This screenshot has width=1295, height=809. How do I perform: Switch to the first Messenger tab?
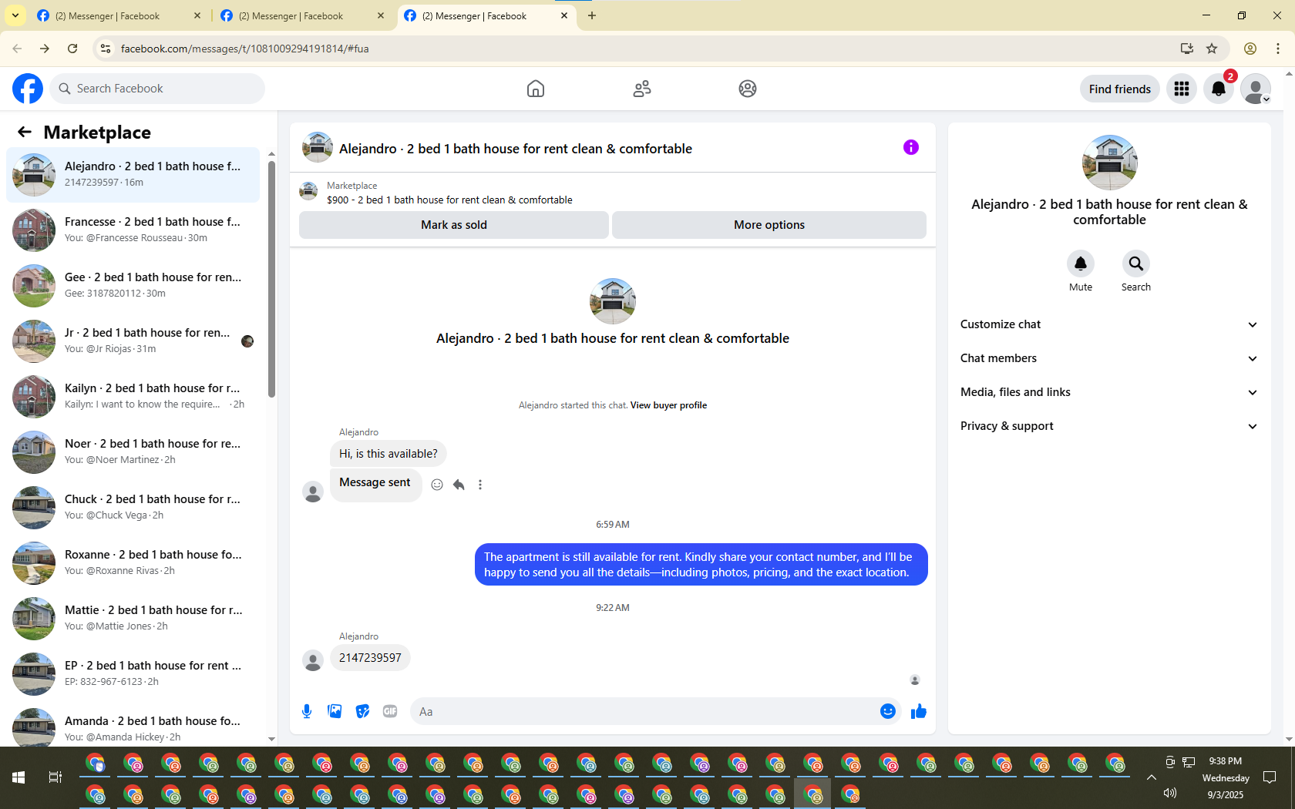118,15
